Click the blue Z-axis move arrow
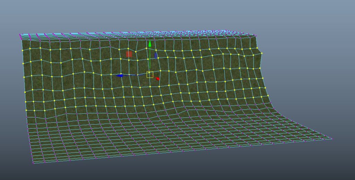The image size is (355, 180). [120, 75]
